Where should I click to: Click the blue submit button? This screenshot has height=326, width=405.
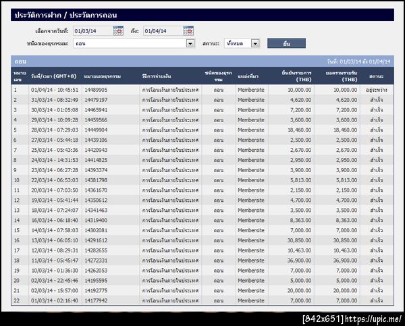pos(286,43)
